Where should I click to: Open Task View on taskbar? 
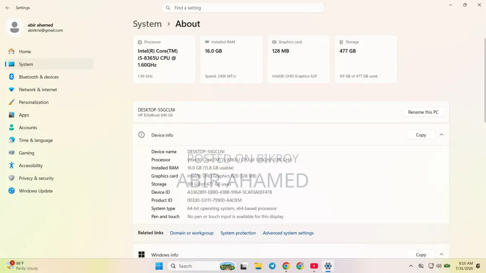click(244, 266)
